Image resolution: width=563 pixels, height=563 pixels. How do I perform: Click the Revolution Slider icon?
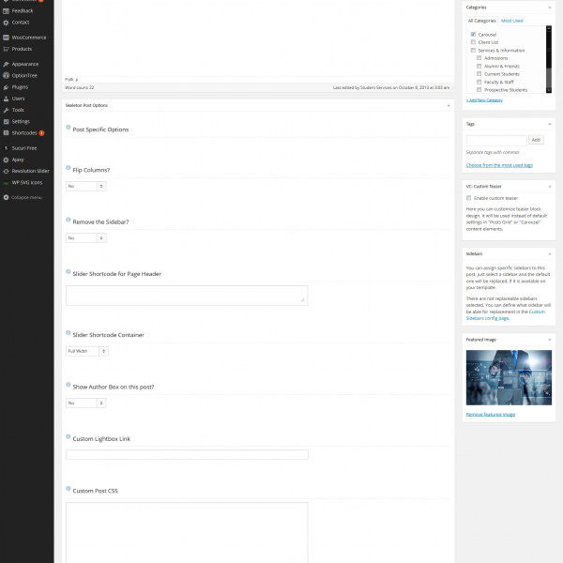tap(7, 171)
